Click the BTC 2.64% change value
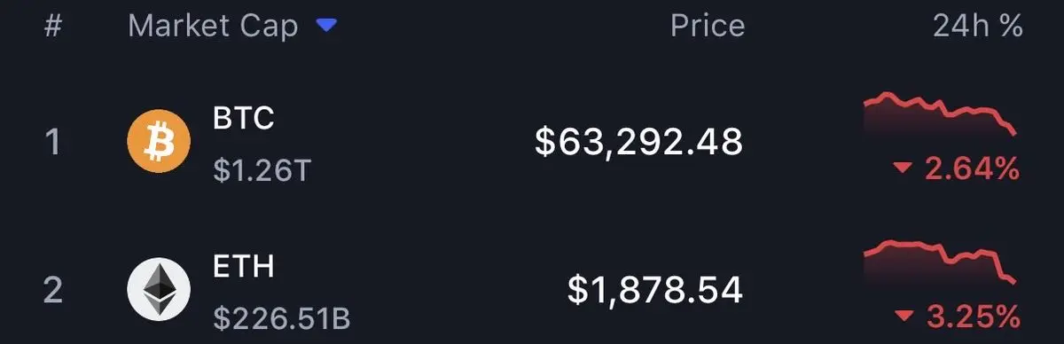 pos(972,168)
